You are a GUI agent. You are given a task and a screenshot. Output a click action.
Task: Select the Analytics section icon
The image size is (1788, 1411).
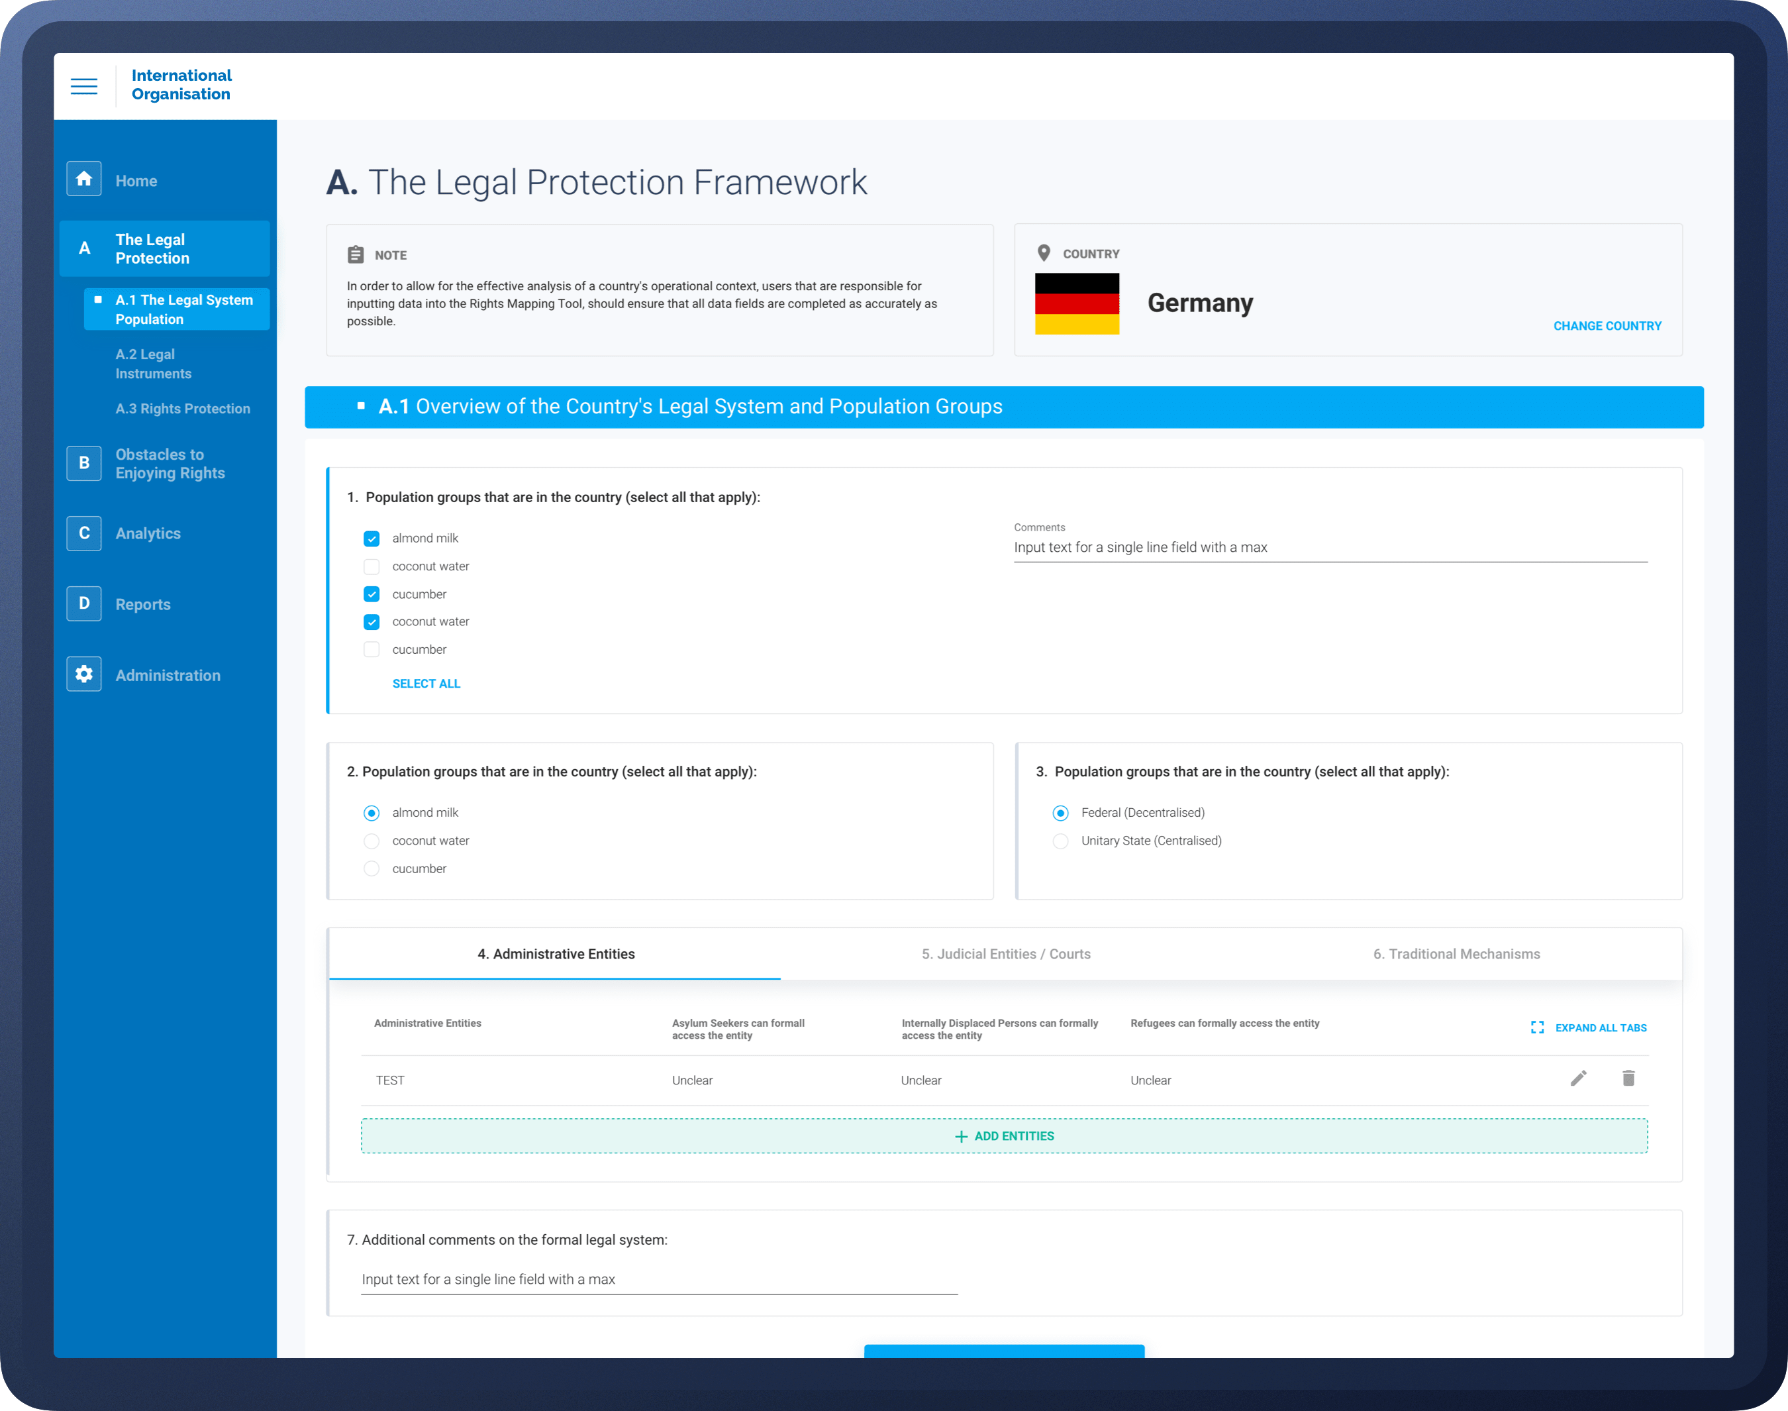[x=83, y=533]
